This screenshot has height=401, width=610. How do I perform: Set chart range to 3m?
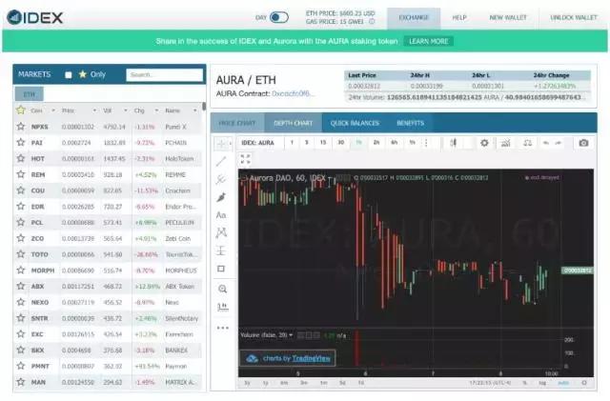(x=304, y=383)
